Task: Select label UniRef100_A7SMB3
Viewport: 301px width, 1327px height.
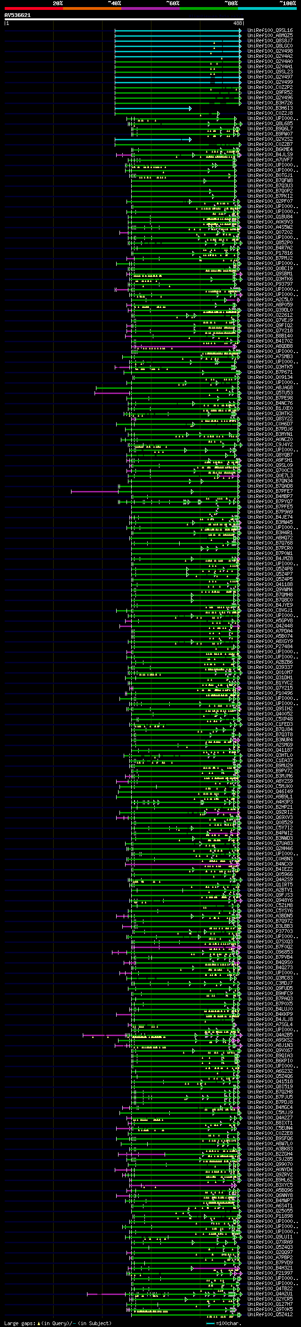Action: click(269, 356)
